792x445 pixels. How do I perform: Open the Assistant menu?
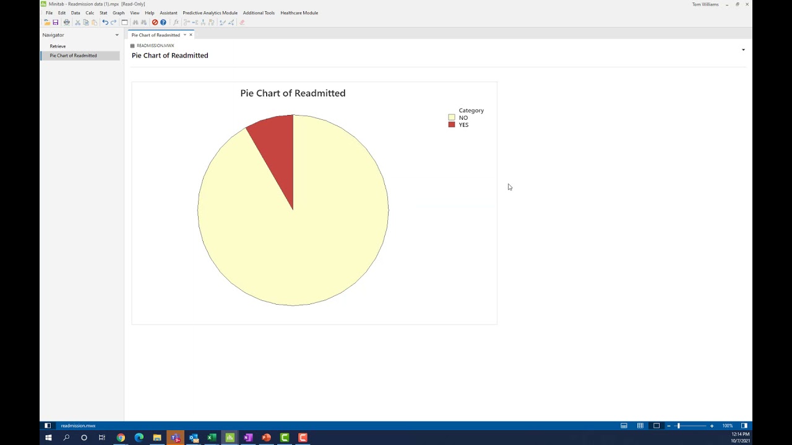[168, 13]
